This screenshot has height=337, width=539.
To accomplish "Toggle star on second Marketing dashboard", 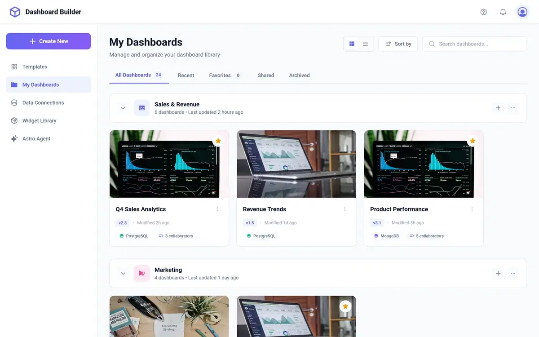I will pyautogui.click(x=345, y=306).
